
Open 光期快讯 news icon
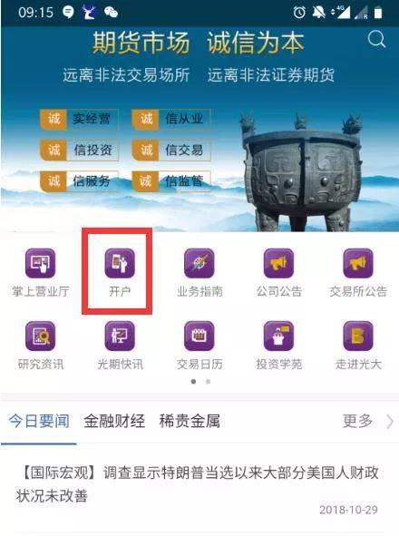pos(120,336)
